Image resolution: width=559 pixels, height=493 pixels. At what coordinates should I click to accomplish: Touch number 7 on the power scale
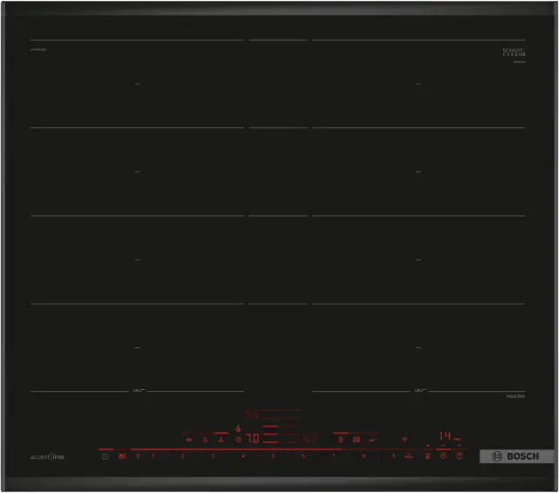(x=333, y=455)
